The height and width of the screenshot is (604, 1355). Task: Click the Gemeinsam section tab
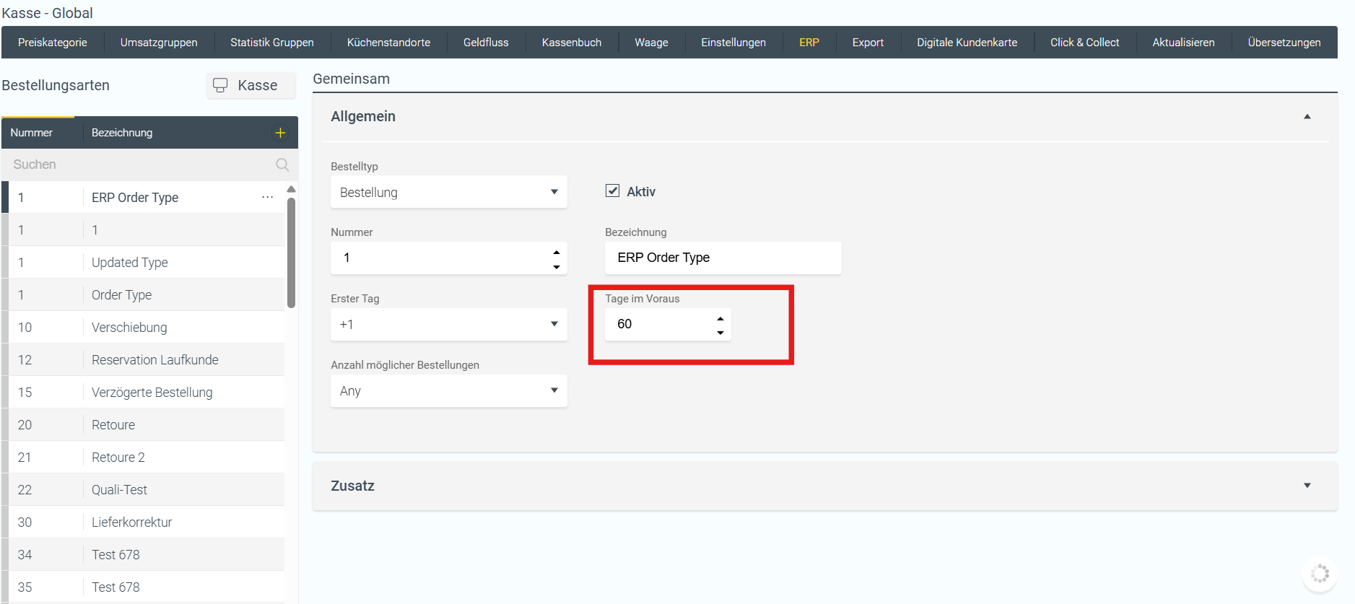(351, 79)
